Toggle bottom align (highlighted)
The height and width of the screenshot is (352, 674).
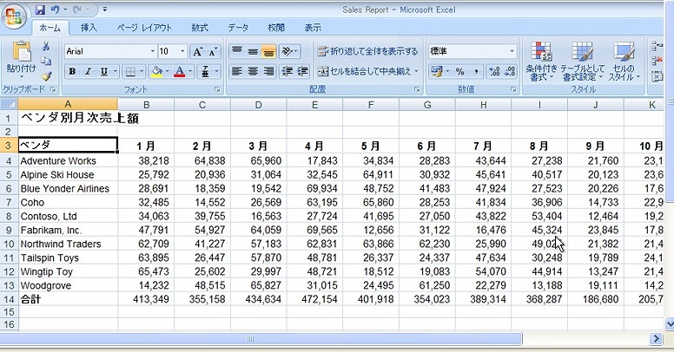268,51
